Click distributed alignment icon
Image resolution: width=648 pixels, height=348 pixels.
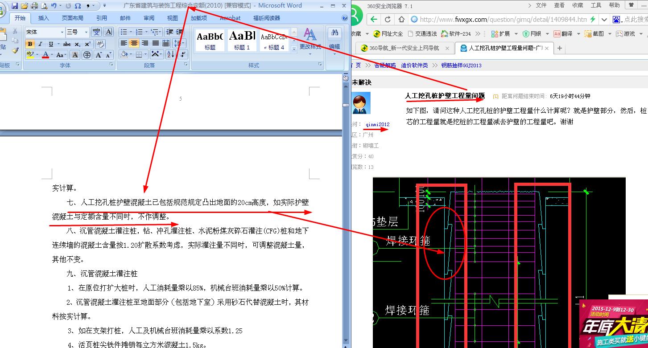pyautogui.click(x=166, y=43)
